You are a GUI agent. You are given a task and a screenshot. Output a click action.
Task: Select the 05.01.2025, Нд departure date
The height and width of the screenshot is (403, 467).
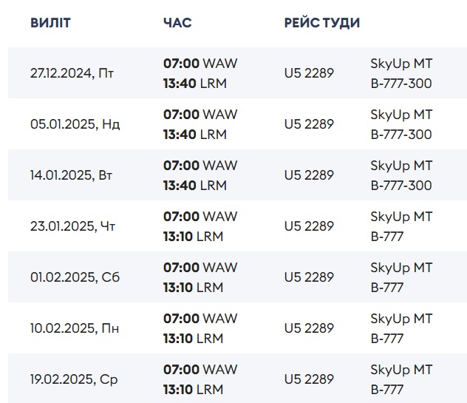point(75,124)
